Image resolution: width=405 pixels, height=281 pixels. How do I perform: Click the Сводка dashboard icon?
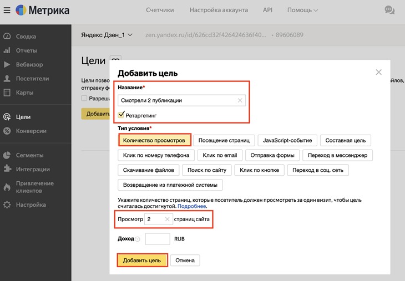click(x=7, y=37)
